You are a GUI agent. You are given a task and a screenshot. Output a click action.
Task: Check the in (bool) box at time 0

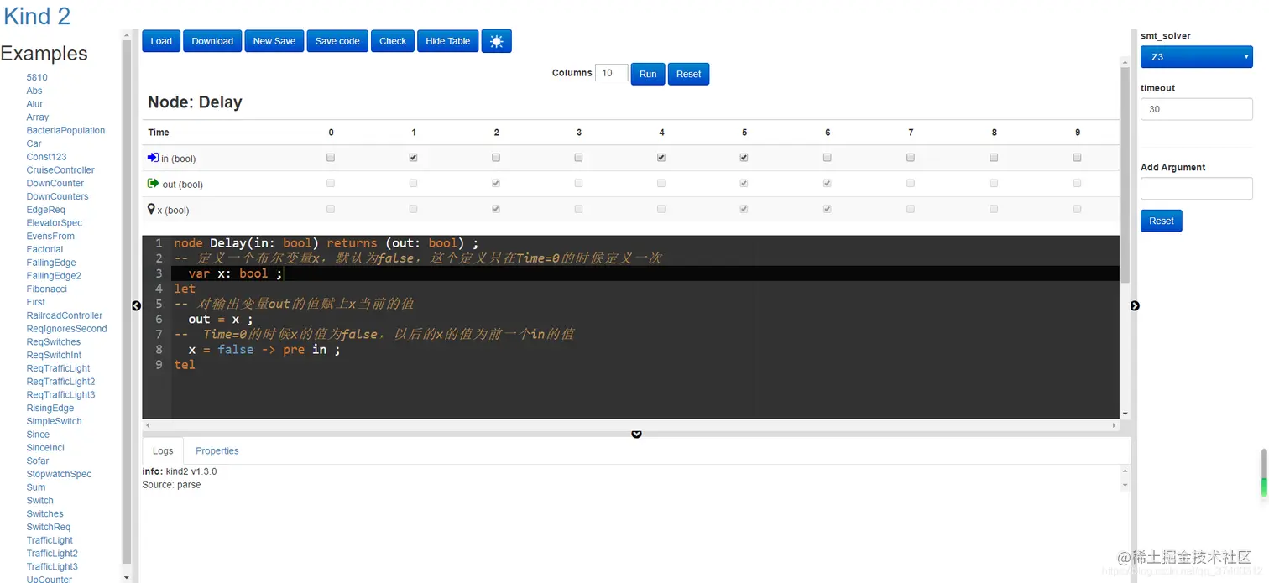pyautogui.click(x=331, y=158)
